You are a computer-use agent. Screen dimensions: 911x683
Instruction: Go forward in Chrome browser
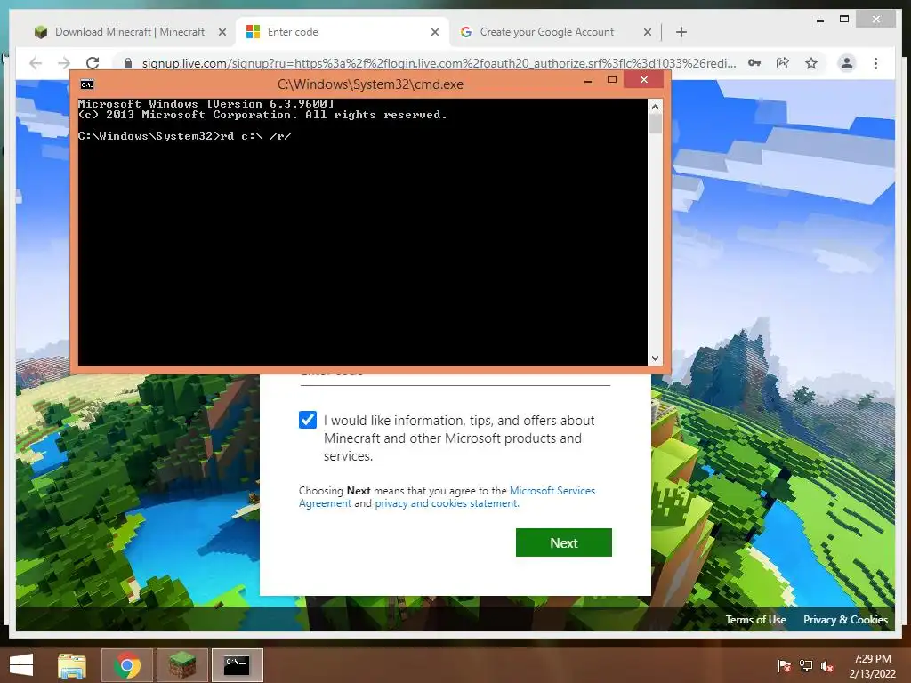click(64, 63)
